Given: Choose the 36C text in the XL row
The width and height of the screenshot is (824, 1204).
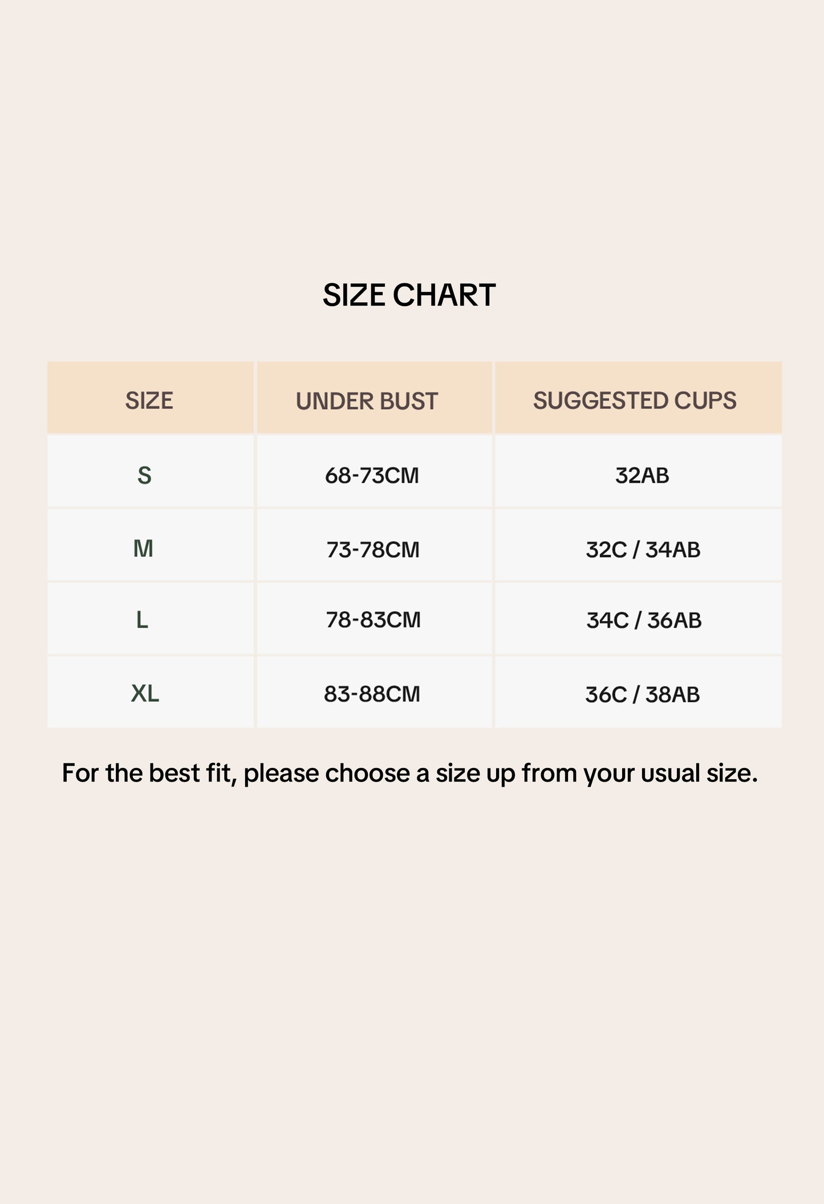Looking at the screenshot, I should coord(606,694).
